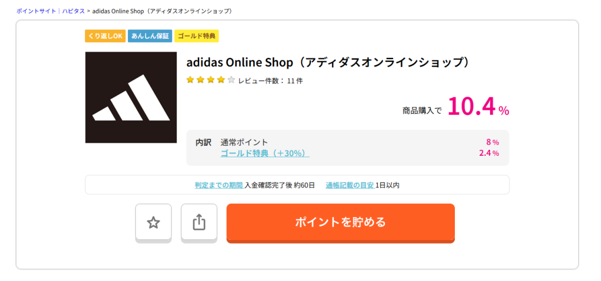Click the 入金確認完了後 約60日 text

point(279,186)
